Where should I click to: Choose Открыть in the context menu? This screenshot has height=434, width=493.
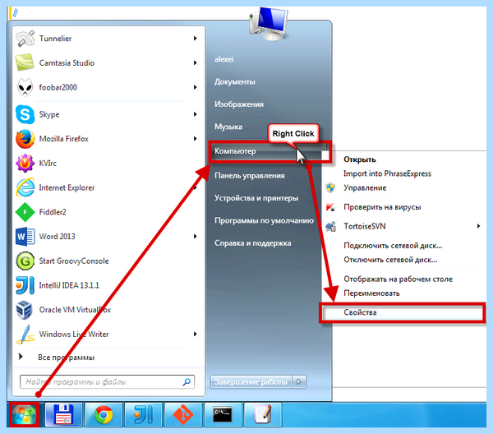tap(360, 159)
